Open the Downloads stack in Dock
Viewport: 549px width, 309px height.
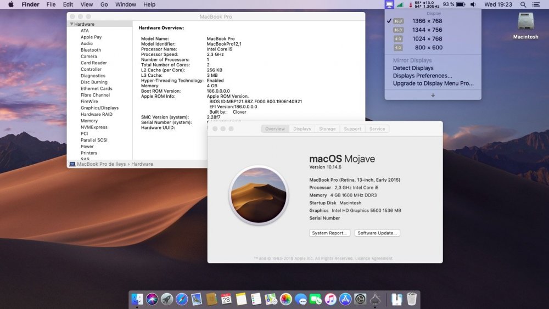[397, 299]
